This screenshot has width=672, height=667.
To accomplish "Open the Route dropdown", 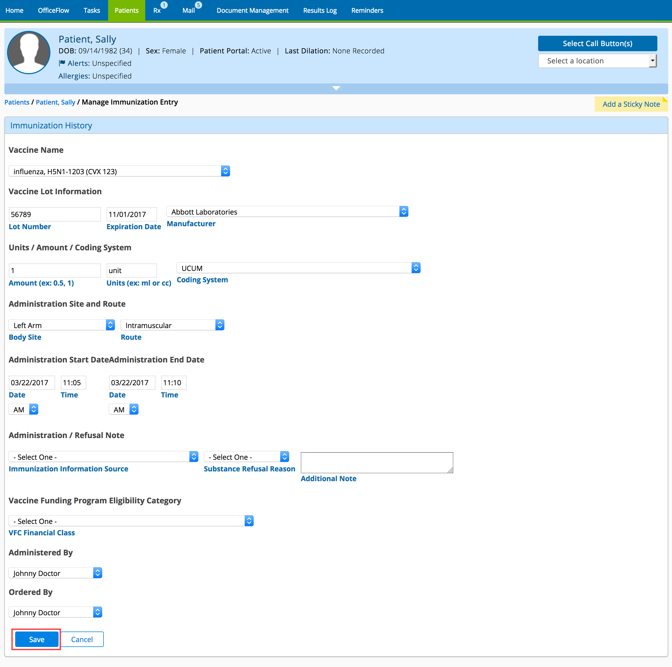I will [172, 325].
